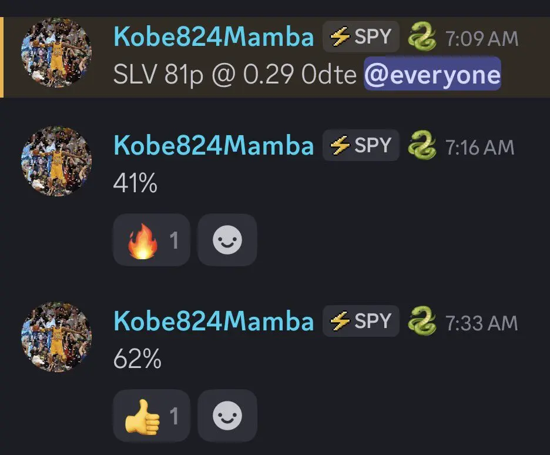Add a reaction to the 62% message
Viewport: 550px width, 455px height.
(227, 416)
